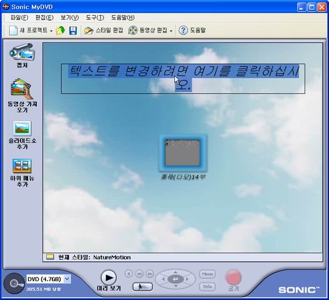Click the running-man motion button
Viewport: 329px width, 300px height.
143,287
